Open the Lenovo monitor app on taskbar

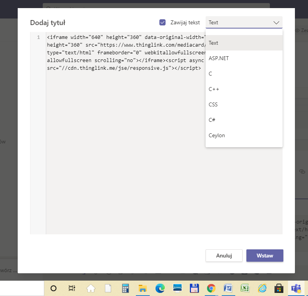[x=177, y=288]
